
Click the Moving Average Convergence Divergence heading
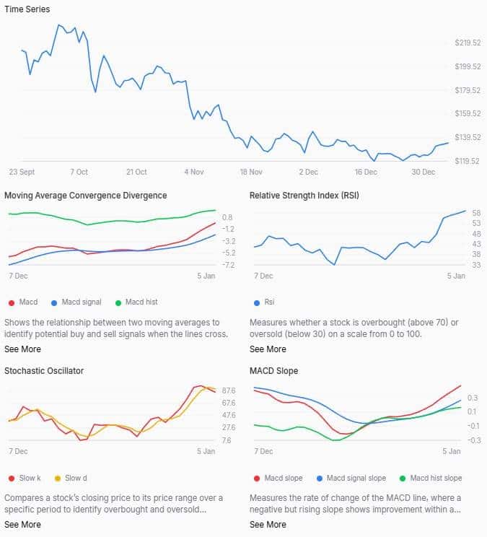[85, 196]
